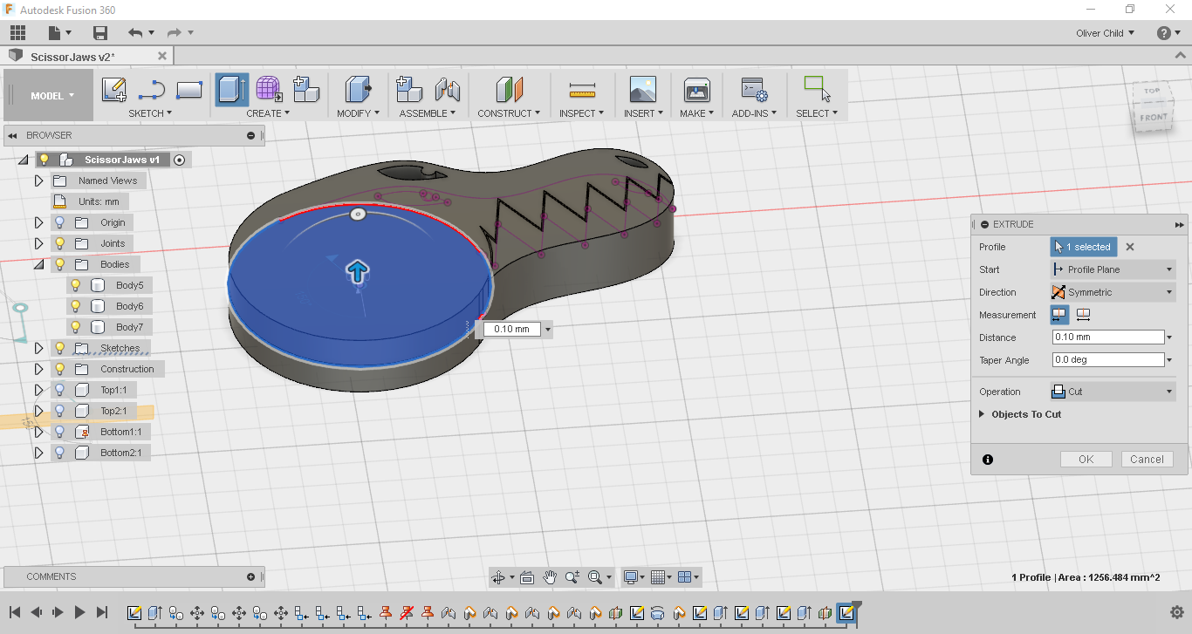1192x634 pixels.
Task: Toggle visibility of the Sketches folder
Action: click(x=60, y=348)
